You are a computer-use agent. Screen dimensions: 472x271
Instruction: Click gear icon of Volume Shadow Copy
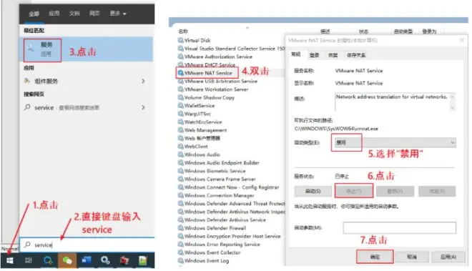pyautogui.click(x=181, y=97)
